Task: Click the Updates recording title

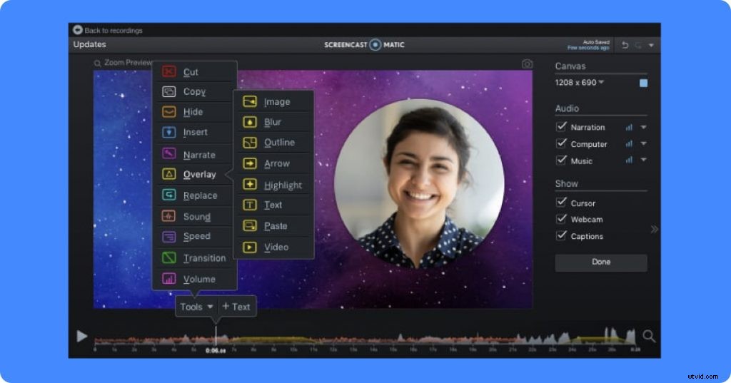Action: click(89, 44)
